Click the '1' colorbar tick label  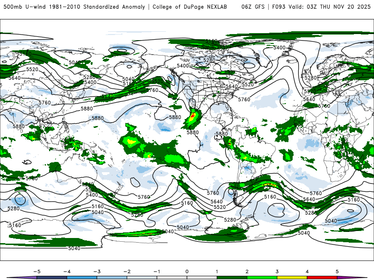click(x=217, y=272)
